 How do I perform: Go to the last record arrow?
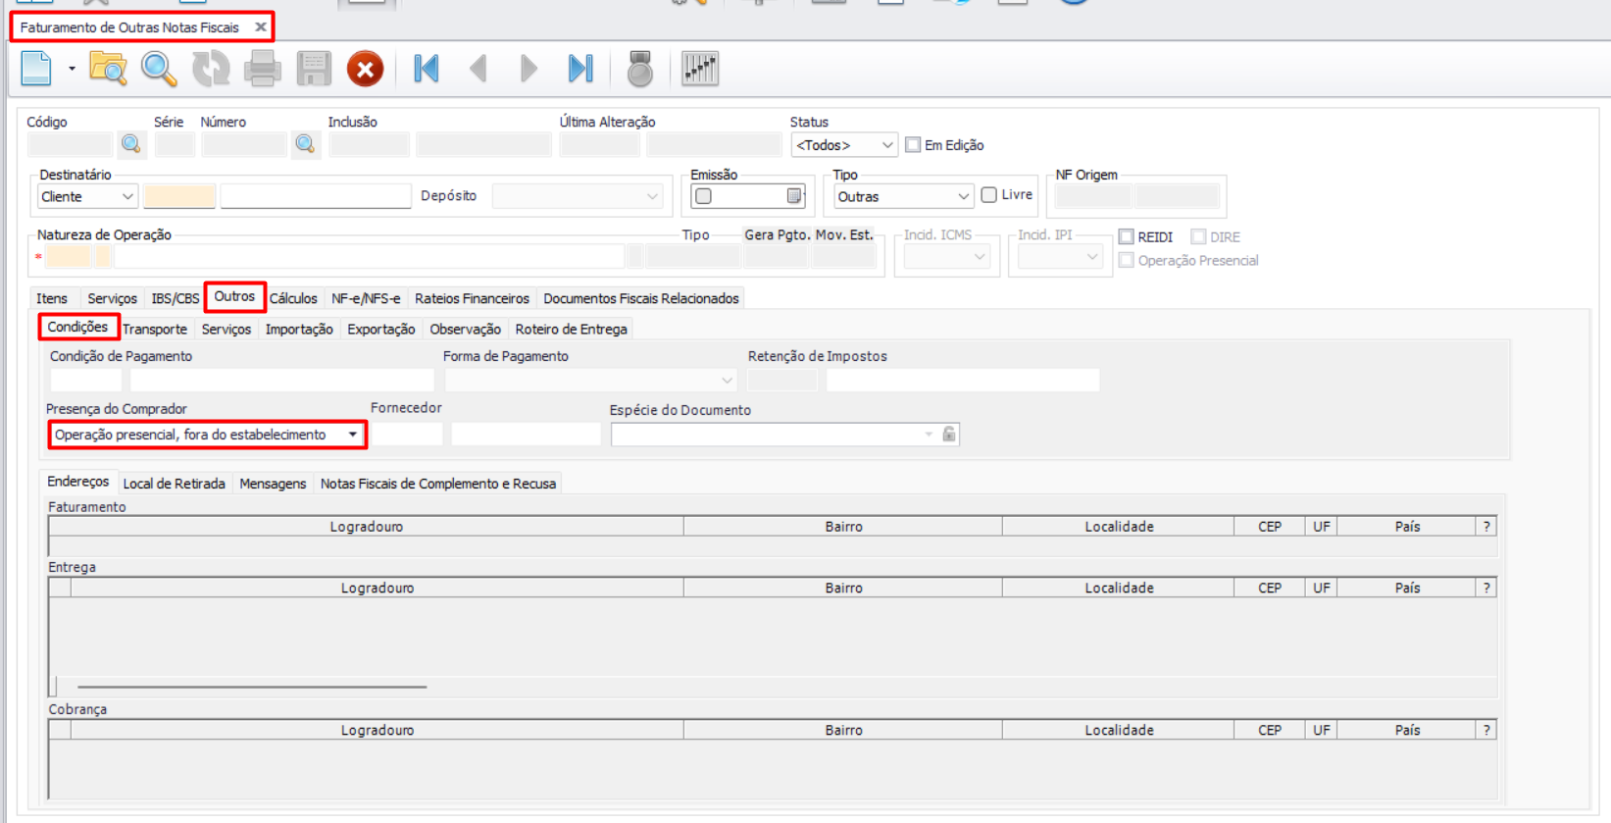(580, 69)
